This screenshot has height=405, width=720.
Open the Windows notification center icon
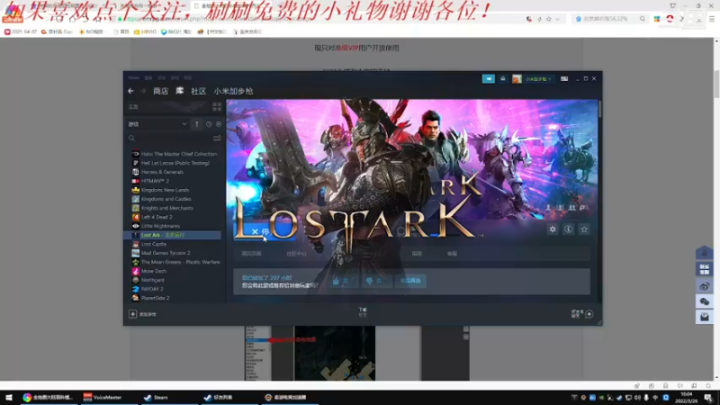coord(708,398)
